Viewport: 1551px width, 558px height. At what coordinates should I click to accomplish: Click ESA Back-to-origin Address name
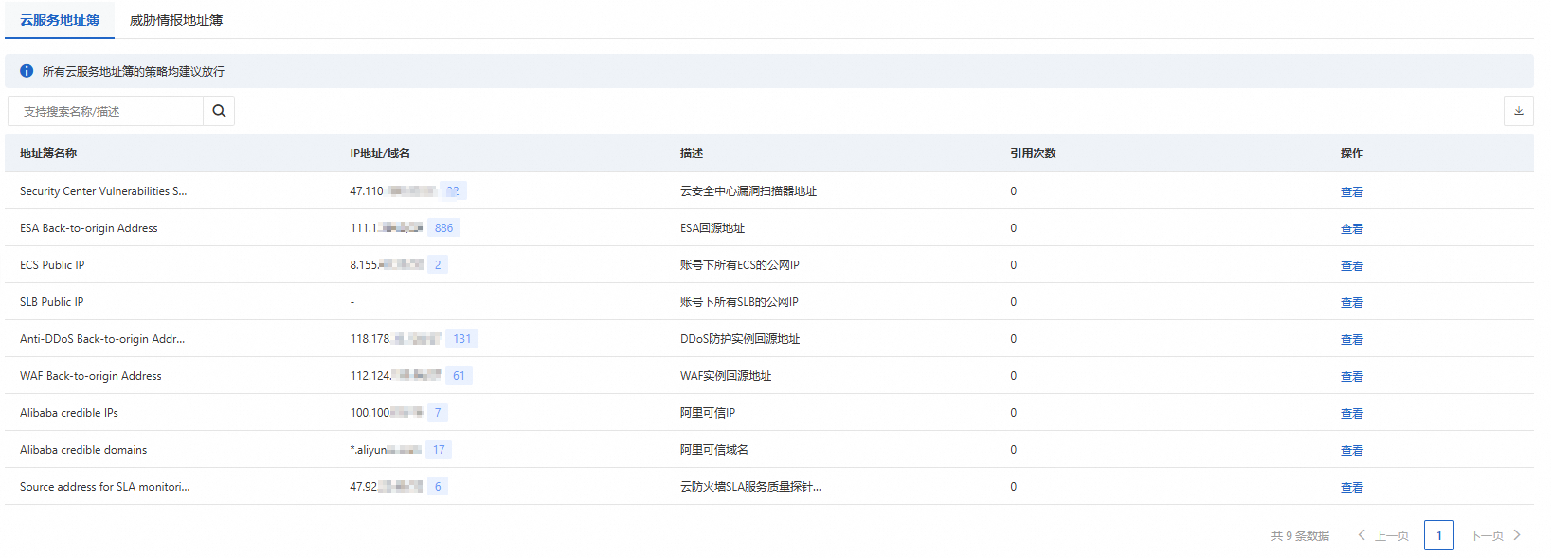click(x=89, y=227)
